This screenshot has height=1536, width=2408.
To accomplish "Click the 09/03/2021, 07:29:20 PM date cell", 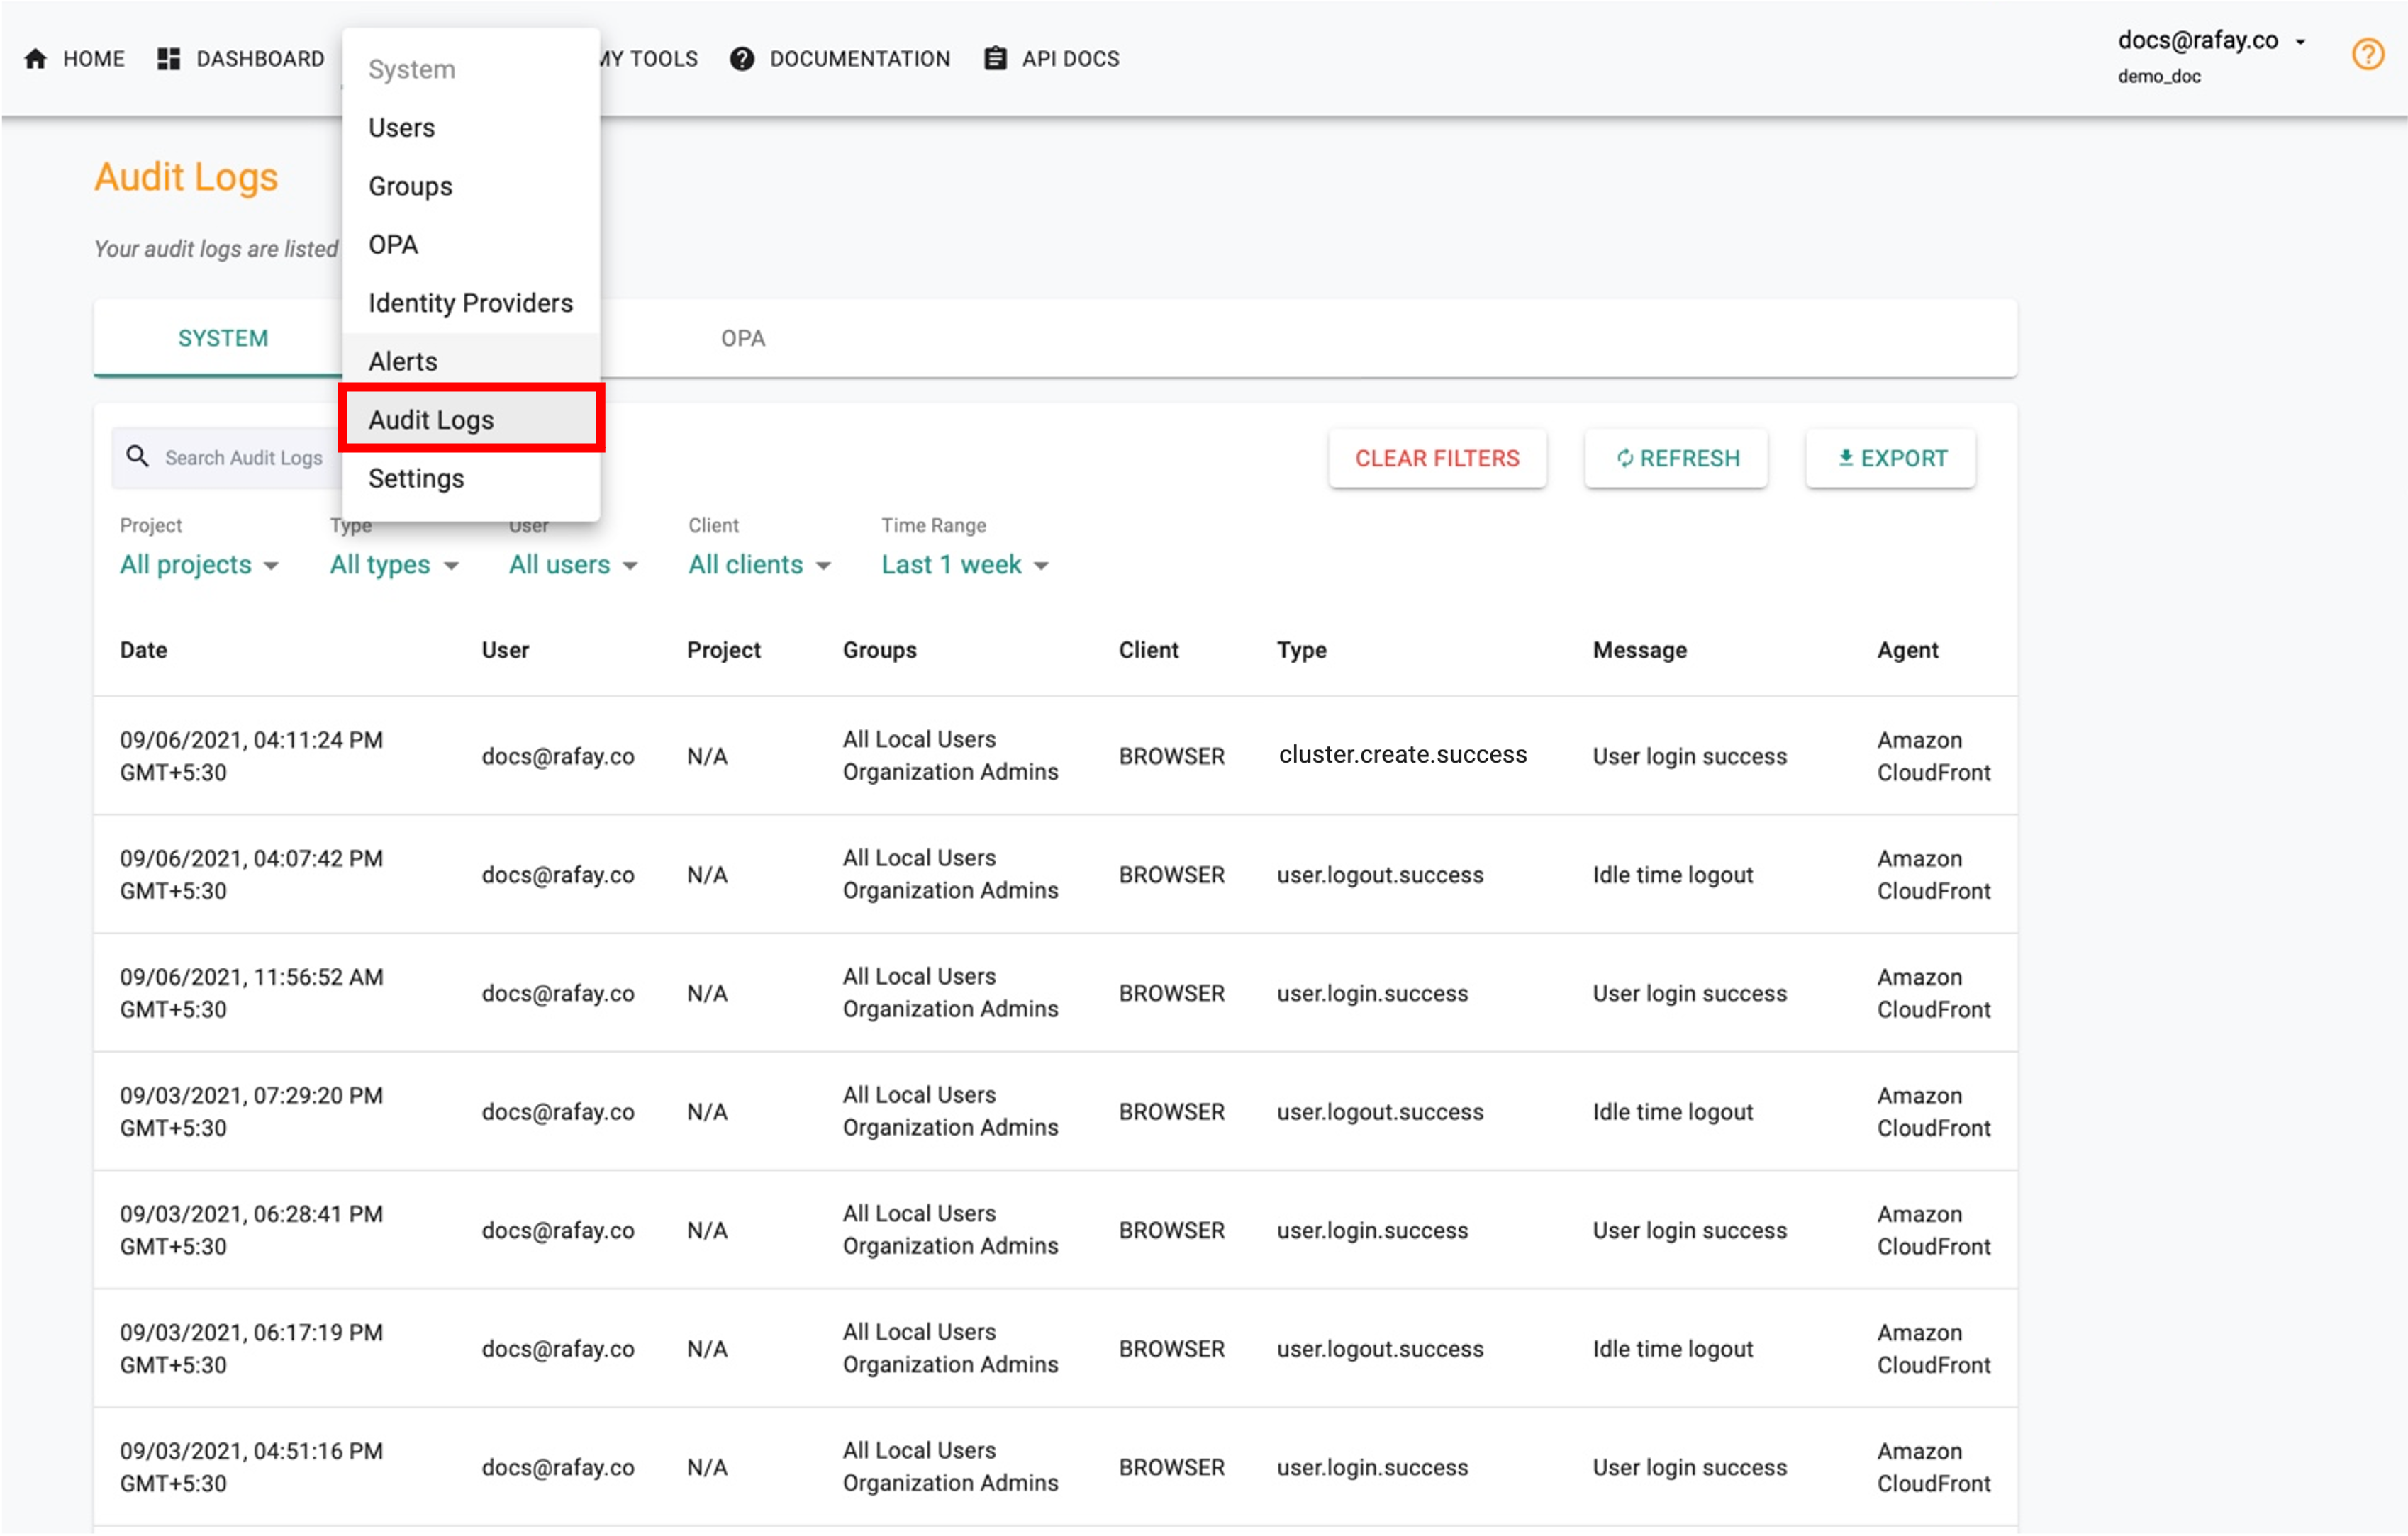I will tap(251, 1111).
